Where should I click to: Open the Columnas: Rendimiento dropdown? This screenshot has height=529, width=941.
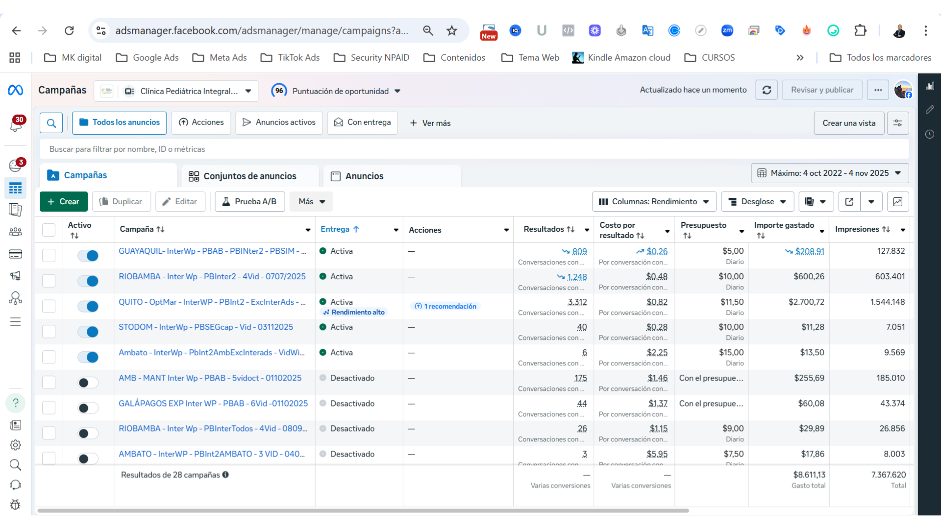tap(654, 202)
